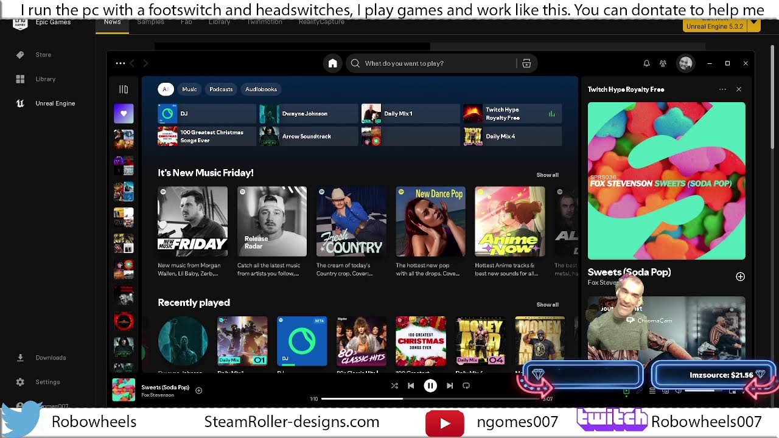
Task: Open Anime Now playlist cover
Action: (510, 221)
